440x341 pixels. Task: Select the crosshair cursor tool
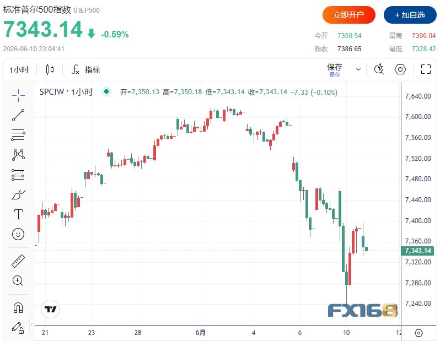pos(18,95)
